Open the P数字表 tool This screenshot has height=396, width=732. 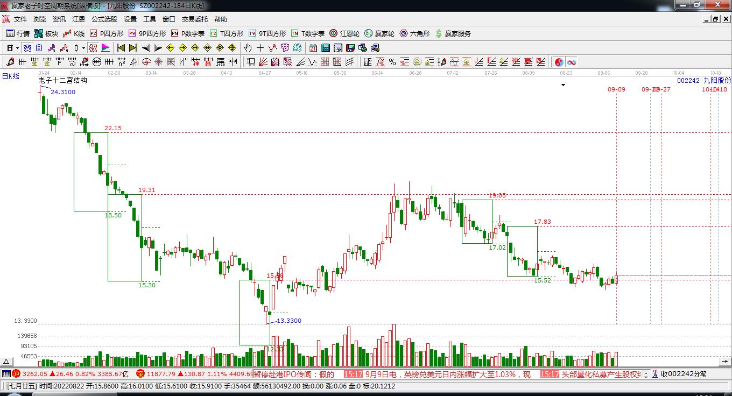(x=188, y=33)
